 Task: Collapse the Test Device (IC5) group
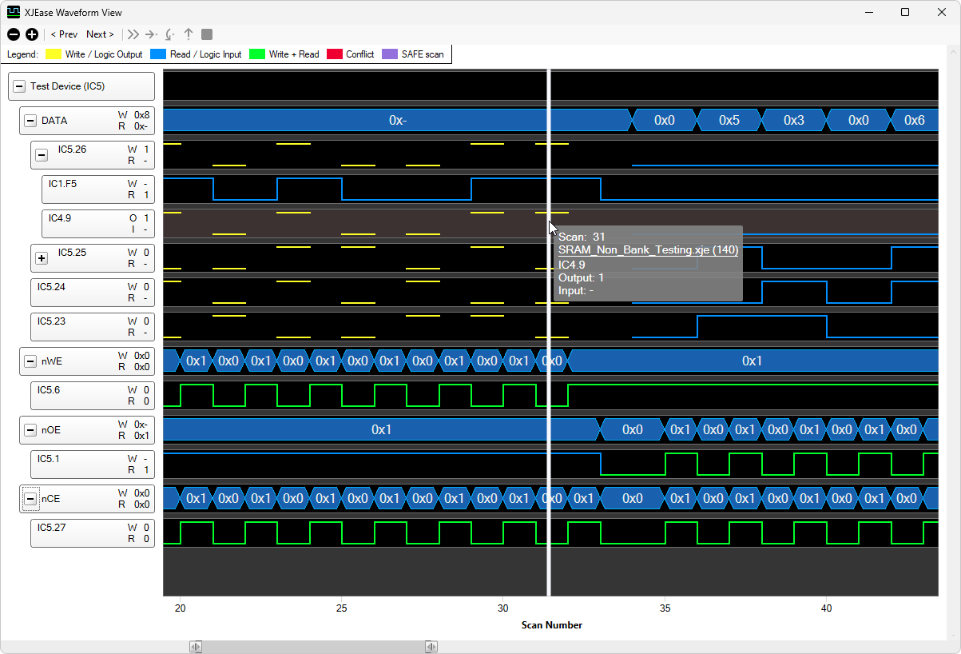pos(19,86)
